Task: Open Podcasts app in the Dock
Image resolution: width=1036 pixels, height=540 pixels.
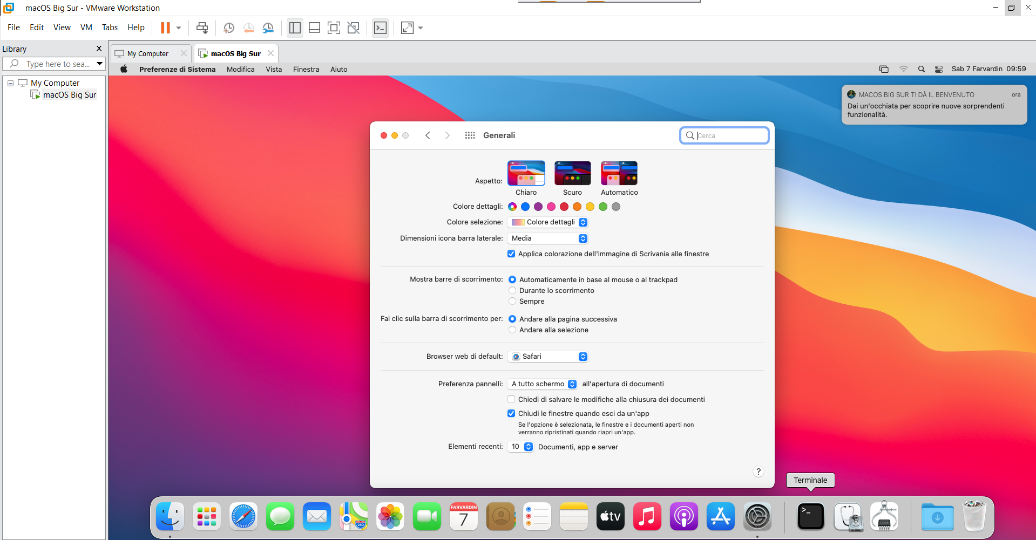Action: pyautogui.click(x=684, y=516)
